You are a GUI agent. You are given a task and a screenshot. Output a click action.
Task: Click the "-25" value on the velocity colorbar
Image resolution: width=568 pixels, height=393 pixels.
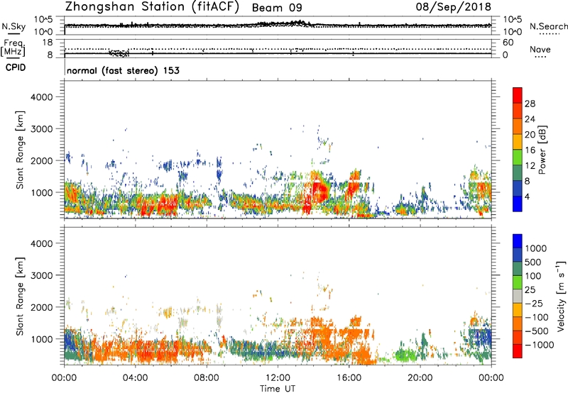coord(533,304)
